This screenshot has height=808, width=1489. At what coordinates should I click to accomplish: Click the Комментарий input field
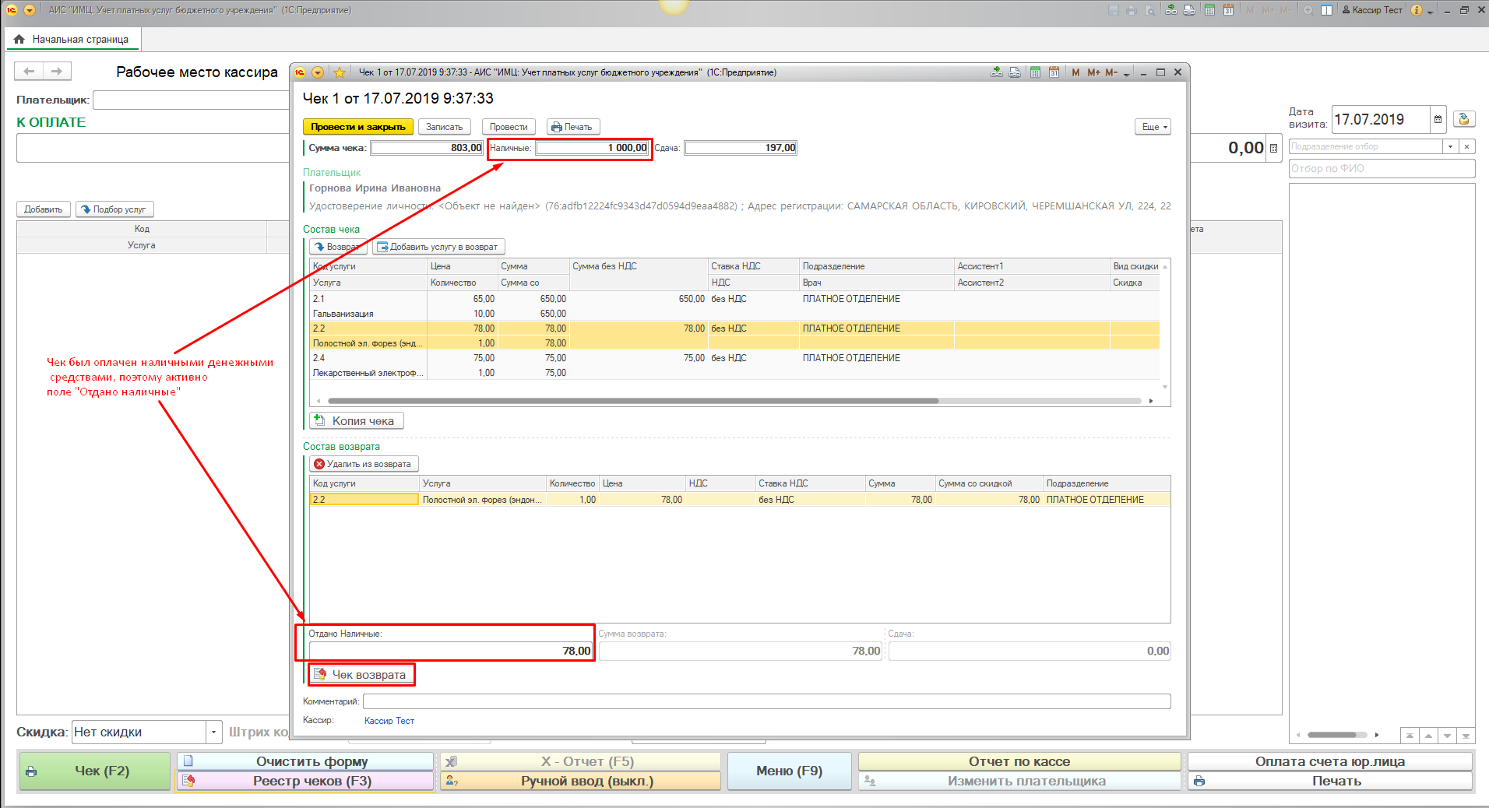[x=766, y=701]
